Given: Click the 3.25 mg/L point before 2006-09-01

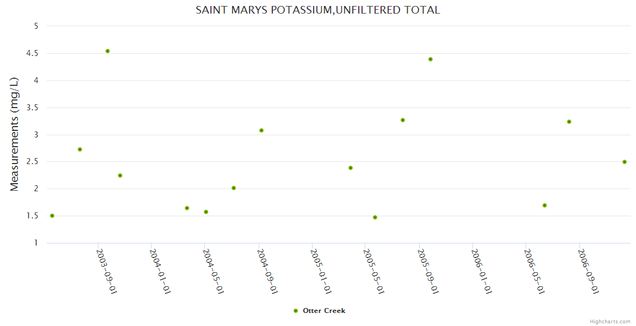Looking at the screenshot, I should (569, 122).
